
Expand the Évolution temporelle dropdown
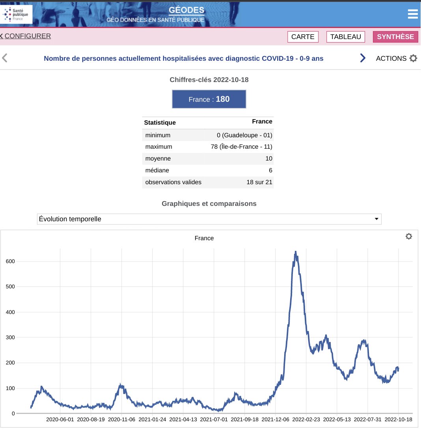click(209, 219)
